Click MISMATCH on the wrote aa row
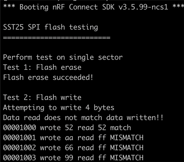The height and width of the screenshot is (162, 184). tap(127, 138)
